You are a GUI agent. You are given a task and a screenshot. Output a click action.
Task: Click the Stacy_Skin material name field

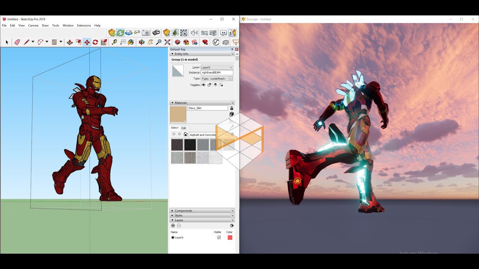[x=208, y=108]
